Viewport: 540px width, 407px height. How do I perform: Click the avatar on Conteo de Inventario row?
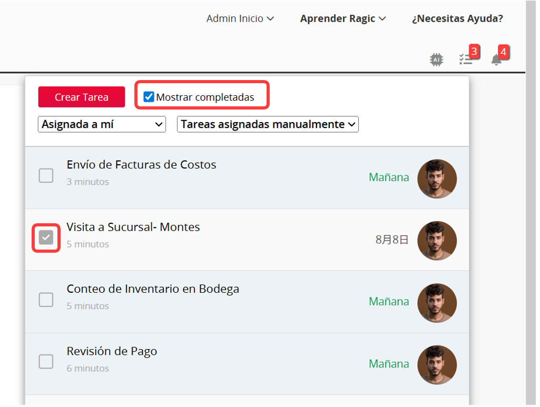coord(437,303)
